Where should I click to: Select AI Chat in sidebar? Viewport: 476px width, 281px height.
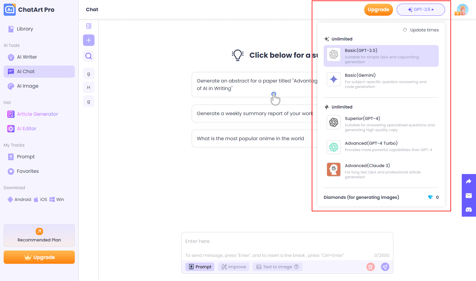(x=39, y=72)
